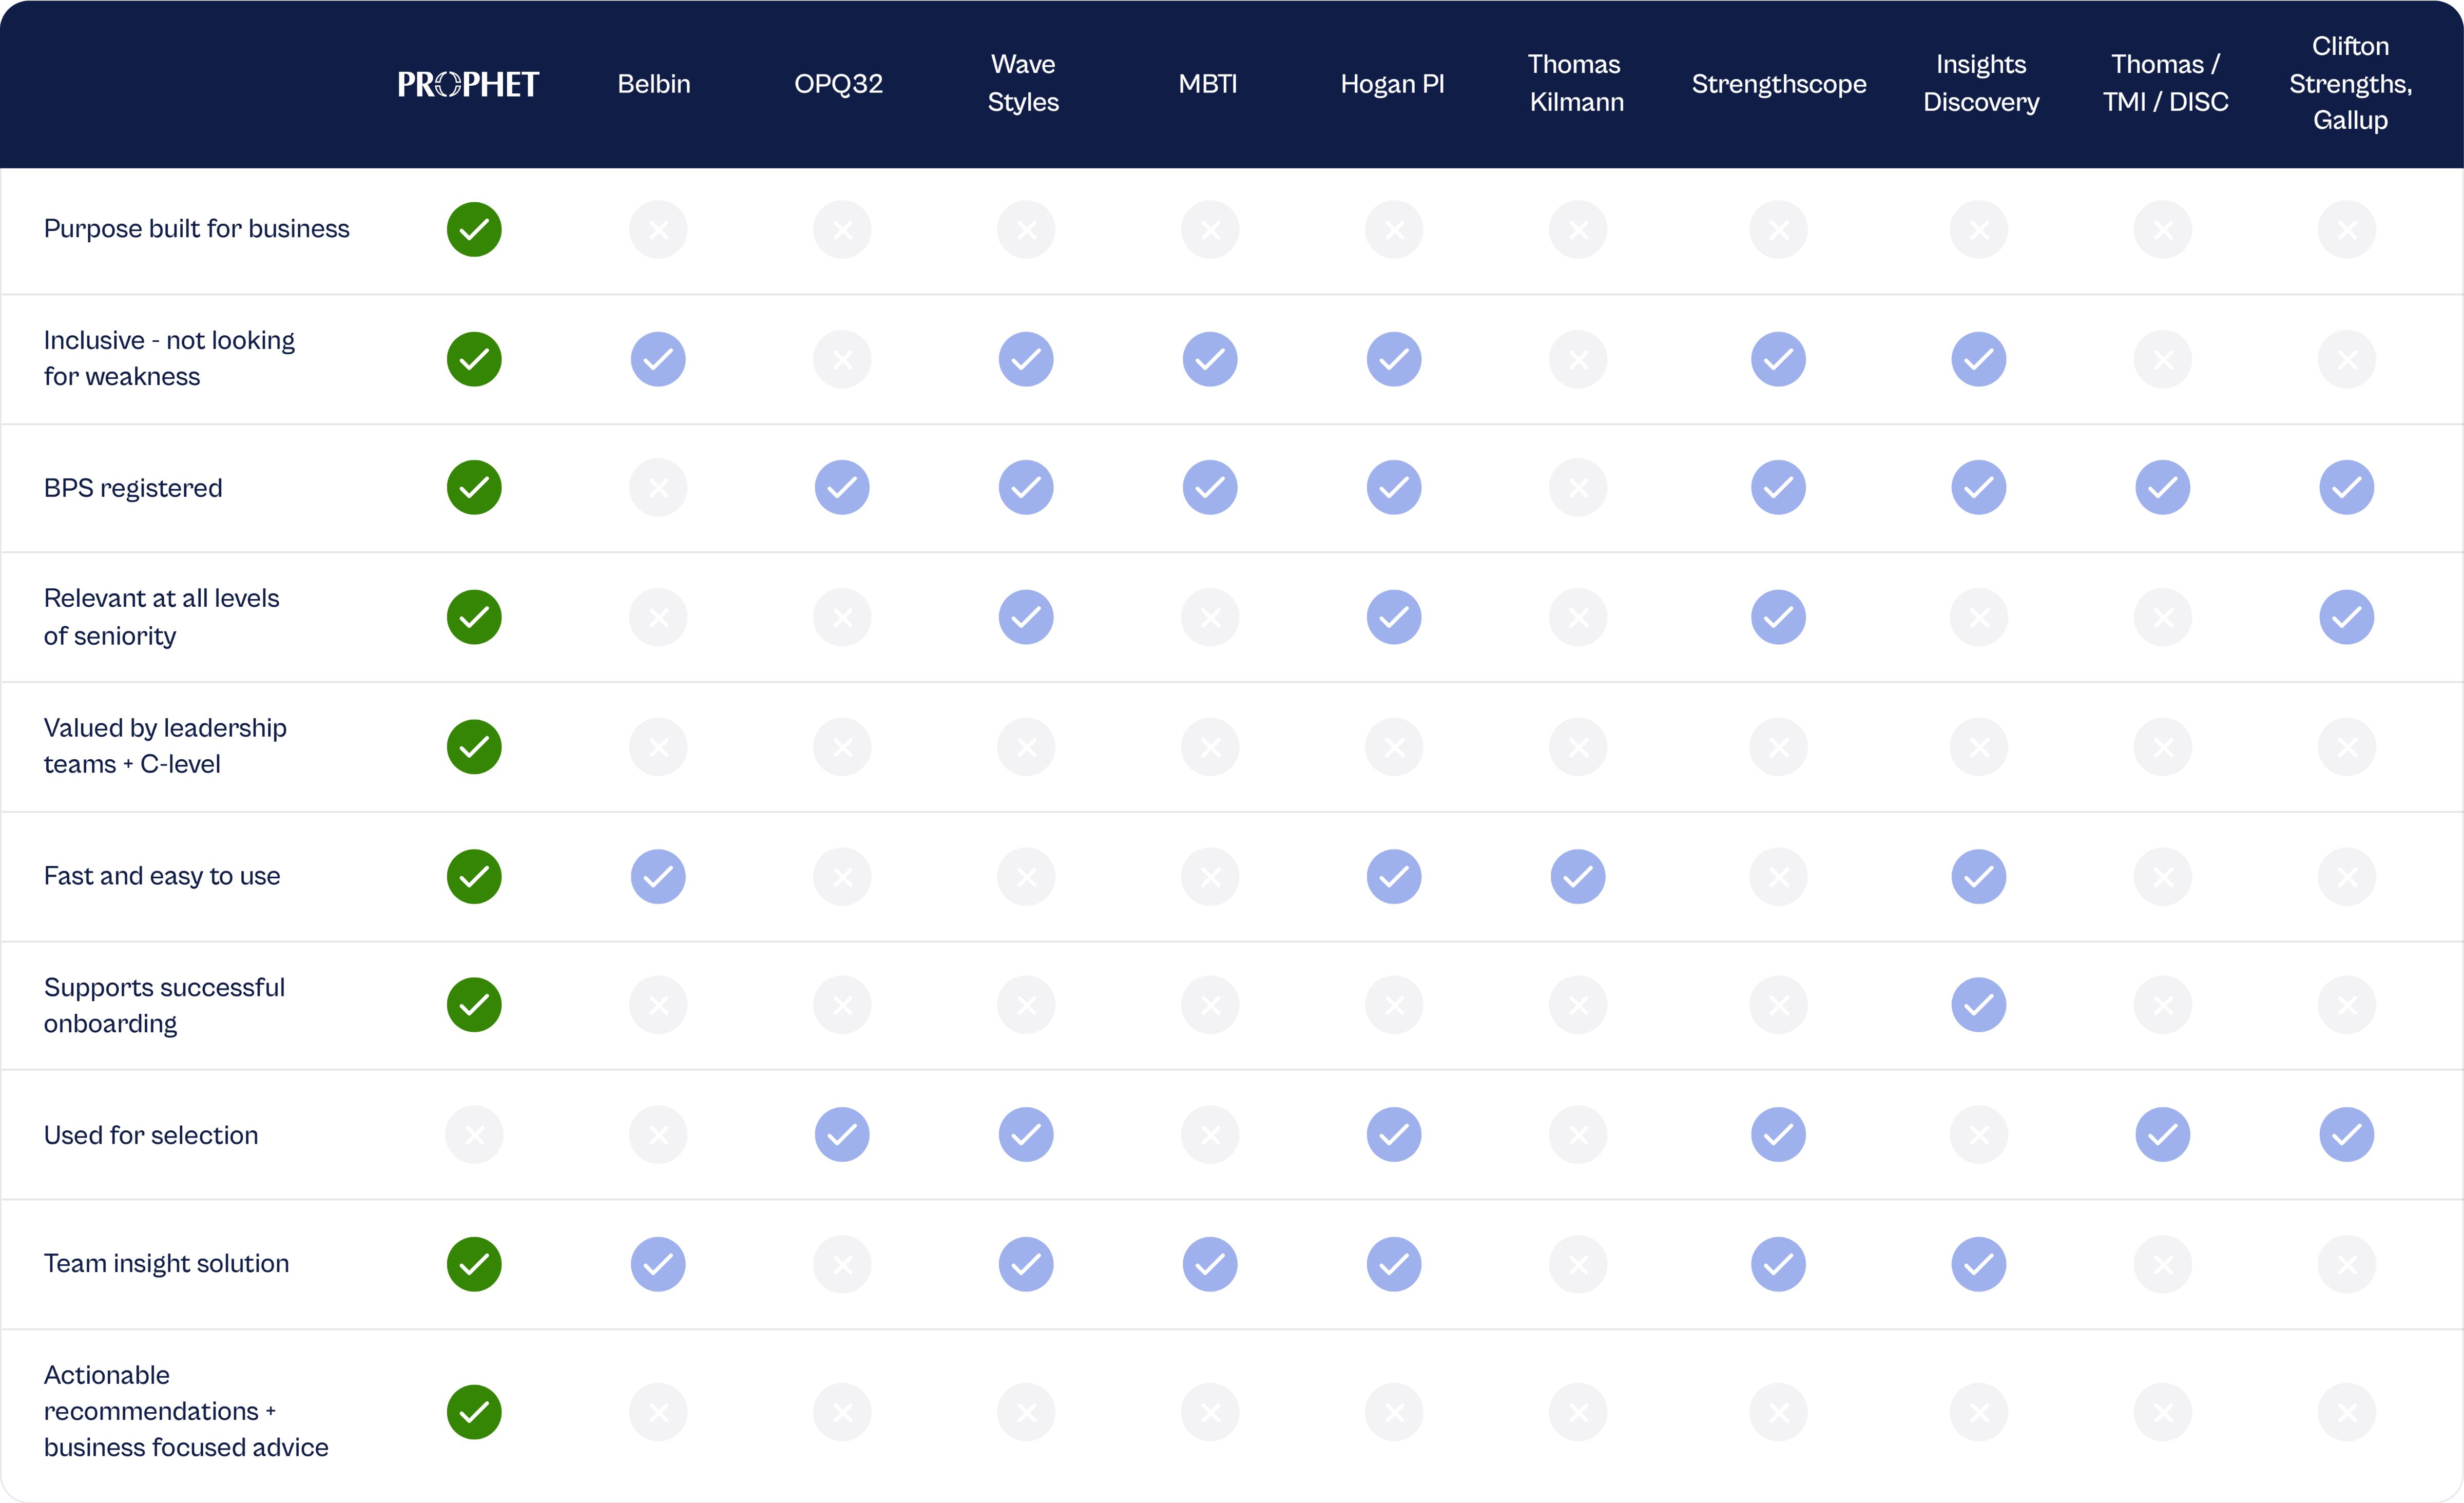Click the Supports successful onboarding label
The image size is (2464, 1503).
pyautogui.click(x=164, y=1005)
